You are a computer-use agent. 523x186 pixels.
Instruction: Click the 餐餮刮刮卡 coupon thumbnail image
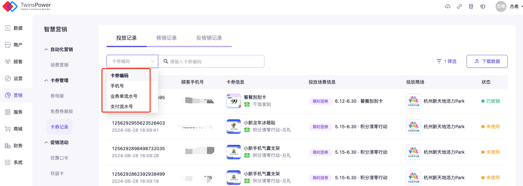click(x=234, y=101)
